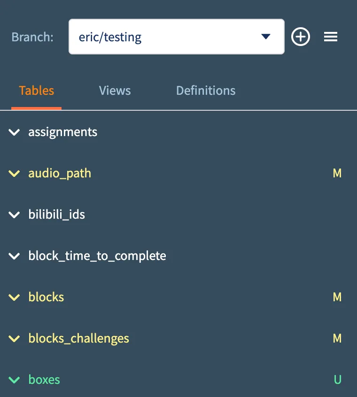Switch to the Views tab
The height and width of the screenshot is (397, 357).
(115, 91)
